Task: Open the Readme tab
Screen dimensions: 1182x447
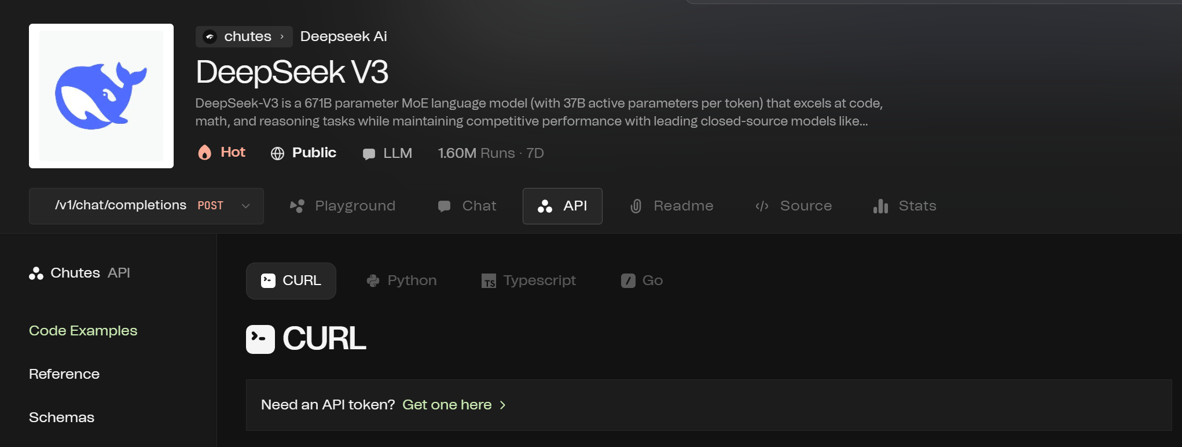Action: click(671, 206)
